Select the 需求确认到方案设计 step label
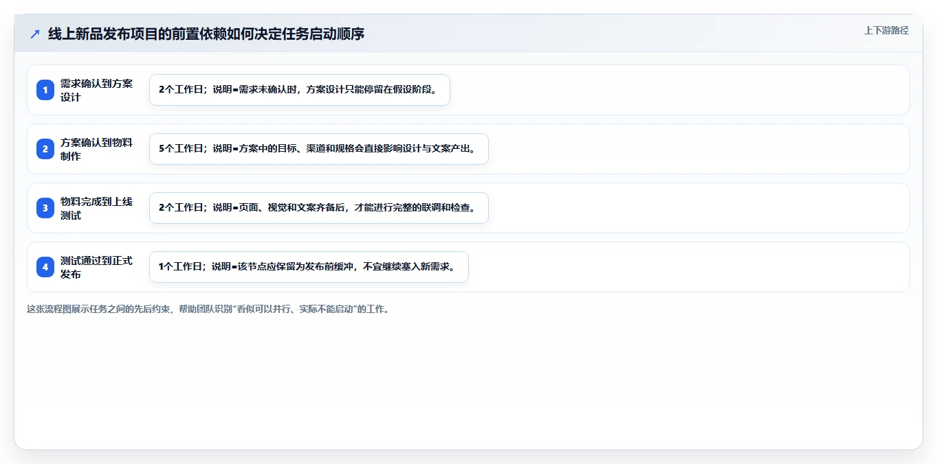 click(x=96, y=90)
